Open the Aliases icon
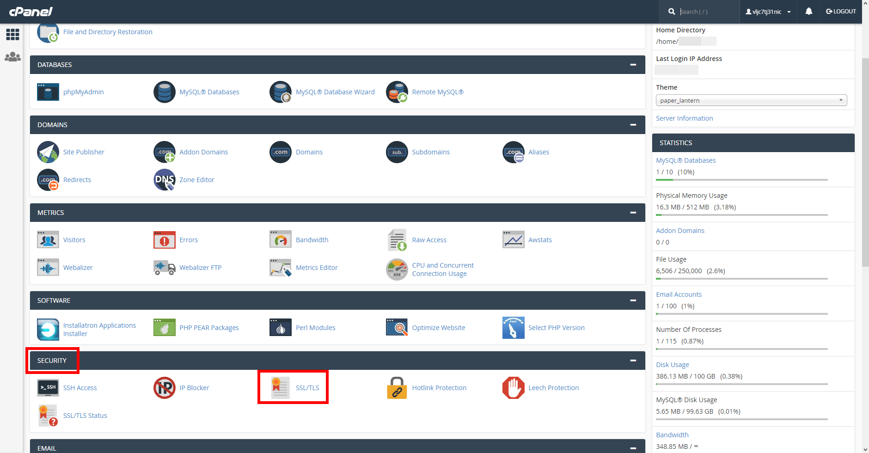The image size is (869, 453). tap(514, 152)
